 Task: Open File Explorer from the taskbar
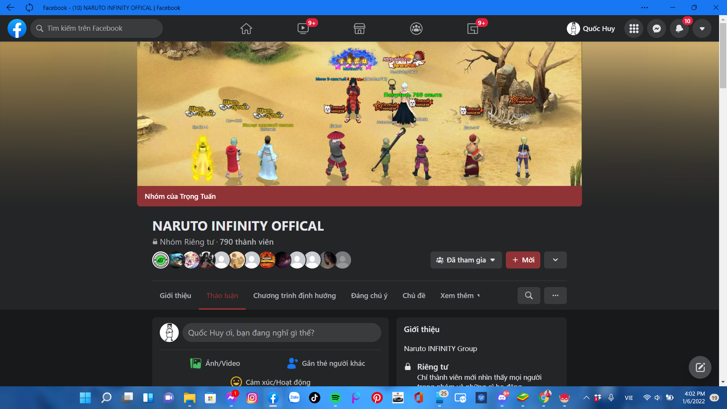point(189,398)
